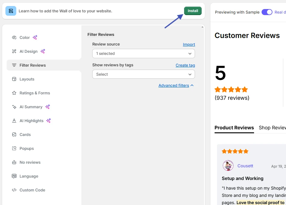
Task: Click the Ratings & Forms star icon
Action: [14, 93]
